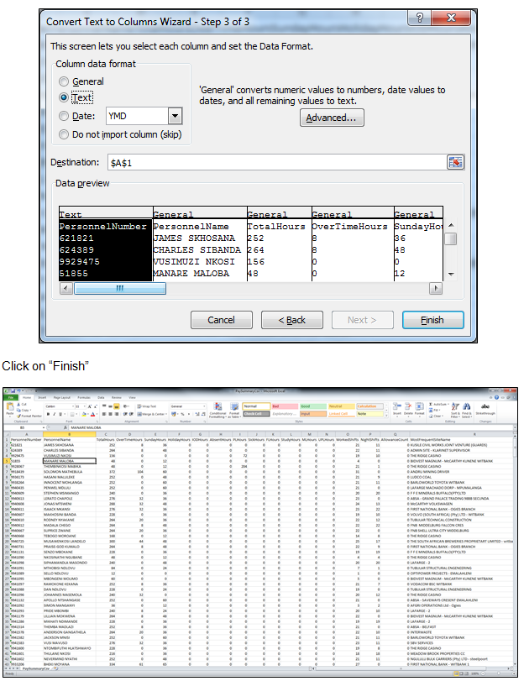524x681 pixels.
Task: Switch to the Data ribbon tab
Action: 101,397
